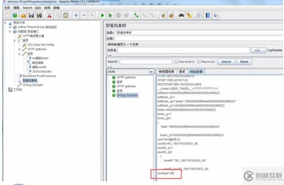This screenshot has width=284, height=185.
Task: Cut the selection with the scissors icon
Action: [49, 15]
